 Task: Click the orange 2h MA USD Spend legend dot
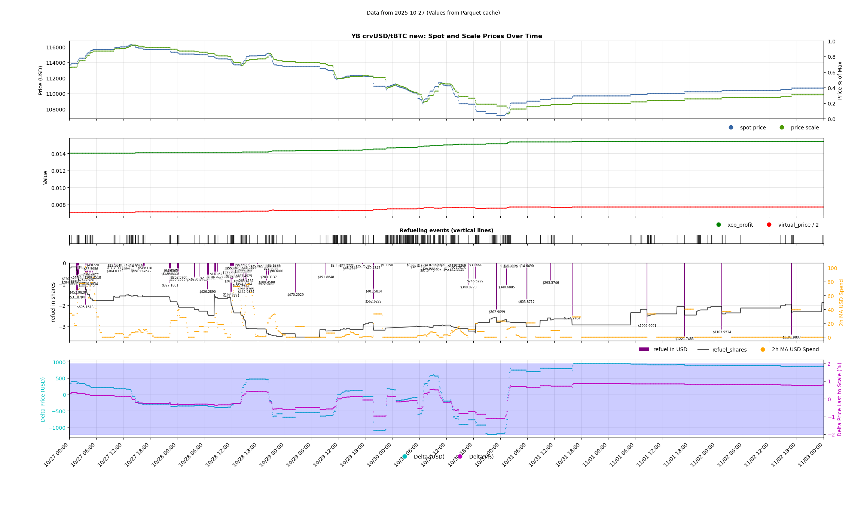[x=763, y=349]
